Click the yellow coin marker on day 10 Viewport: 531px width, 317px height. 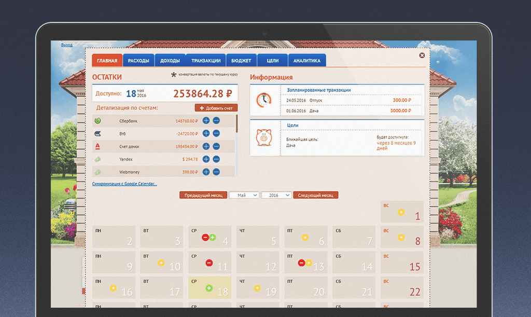click(161, 263)
